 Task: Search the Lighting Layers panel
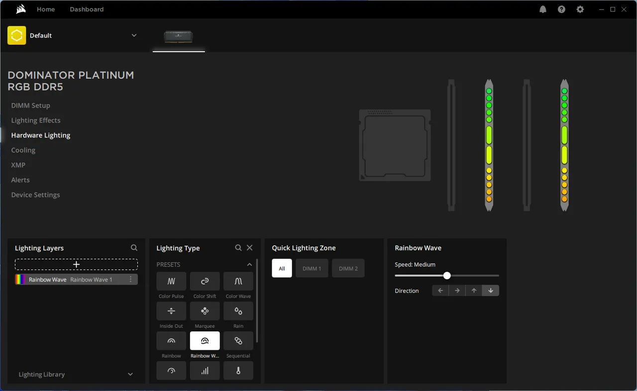134,248
